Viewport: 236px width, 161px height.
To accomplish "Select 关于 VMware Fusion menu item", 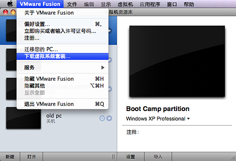I will tap(63, 13).
